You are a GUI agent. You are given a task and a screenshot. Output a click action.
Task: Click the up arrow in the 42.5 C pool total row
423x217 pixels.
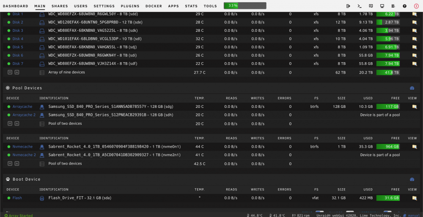pos(17,164)
